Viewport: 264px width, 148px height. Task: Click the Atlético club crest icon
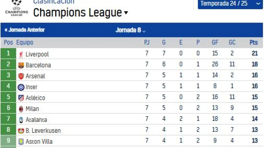tap(21, 98)
